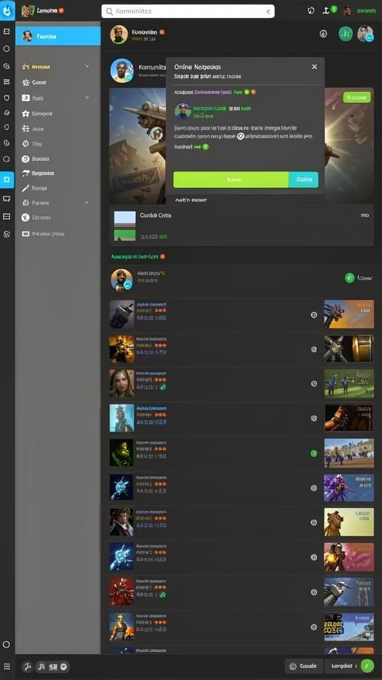Click the green button on the hero banner

pos(357,98)
